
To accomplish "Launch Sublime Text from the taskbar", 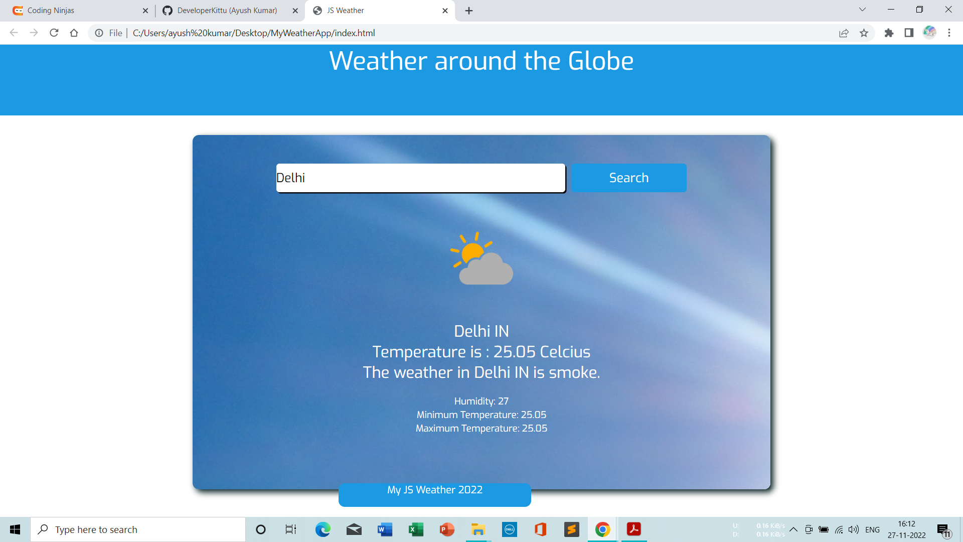I will tap(571, 529).
